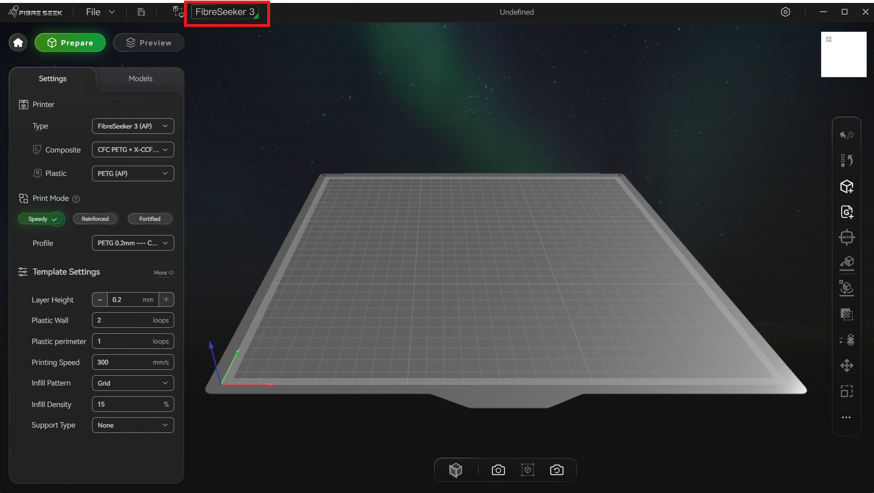The image size is (874, 493).
Task: Open More template settings
Action: (164, 273)
